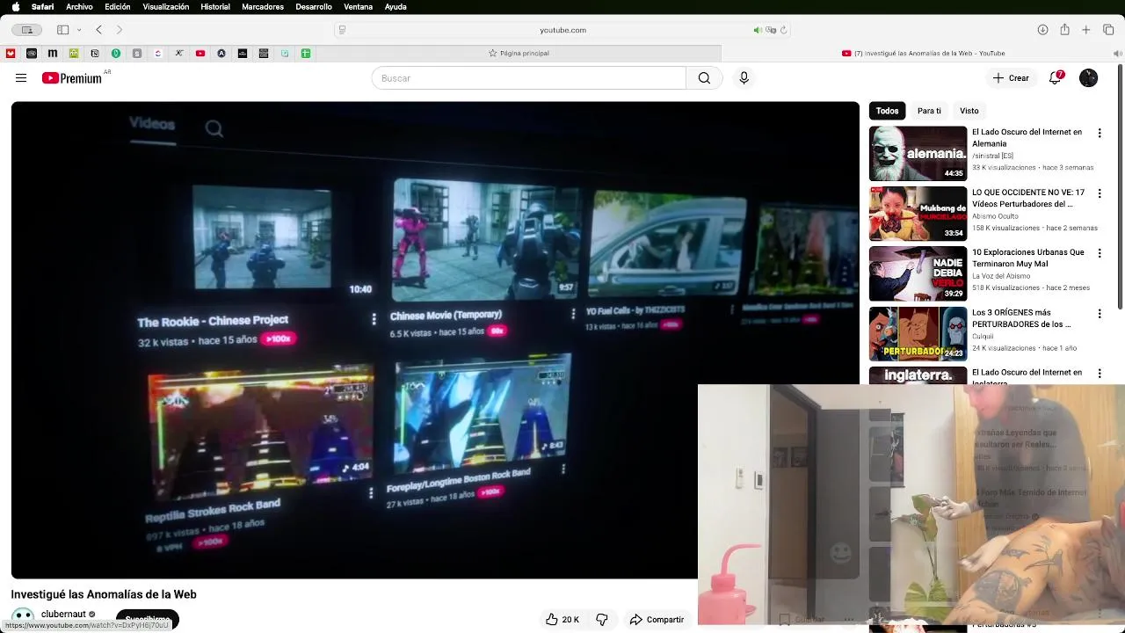
Task: Click the main video player
Action: [x=435, y=339]
